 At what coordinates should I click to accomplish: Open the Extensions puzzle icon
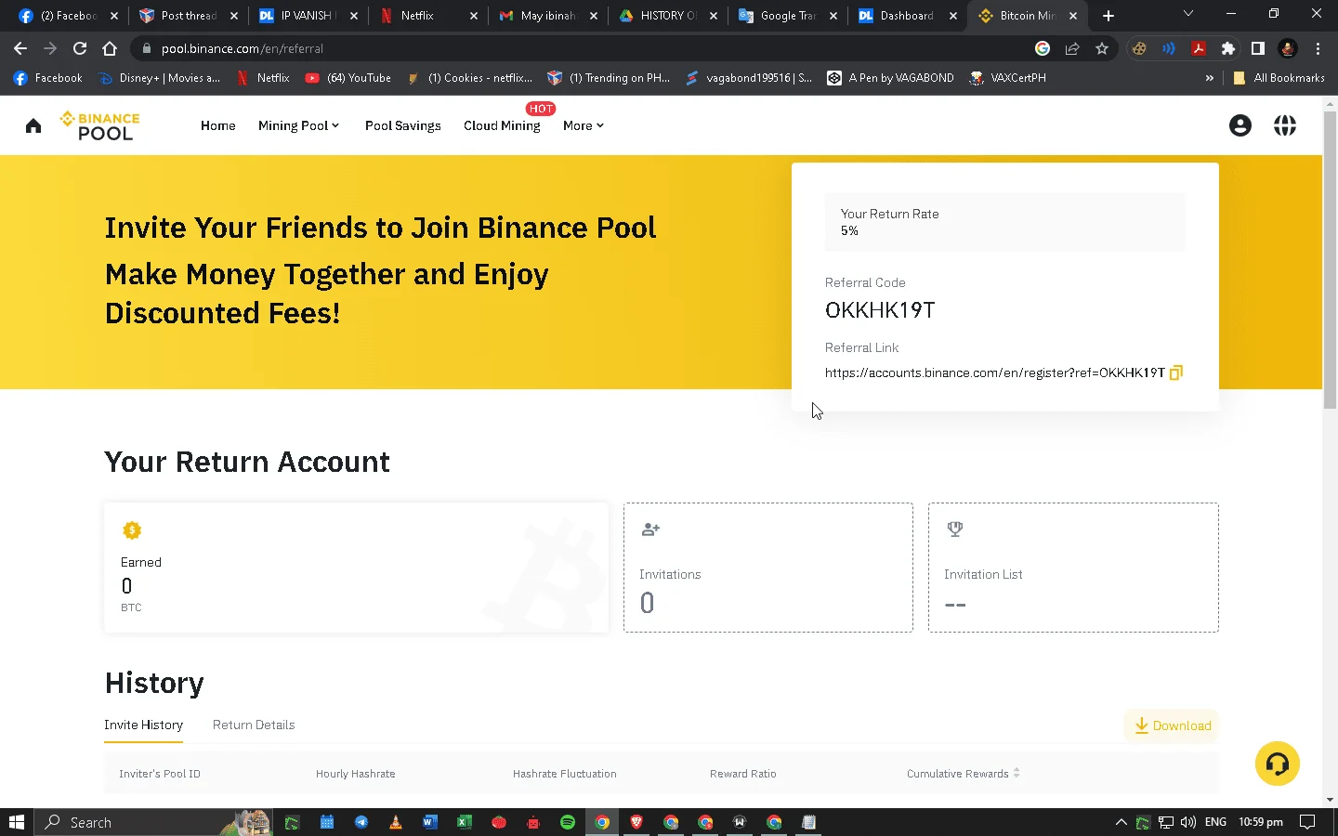1228,48
